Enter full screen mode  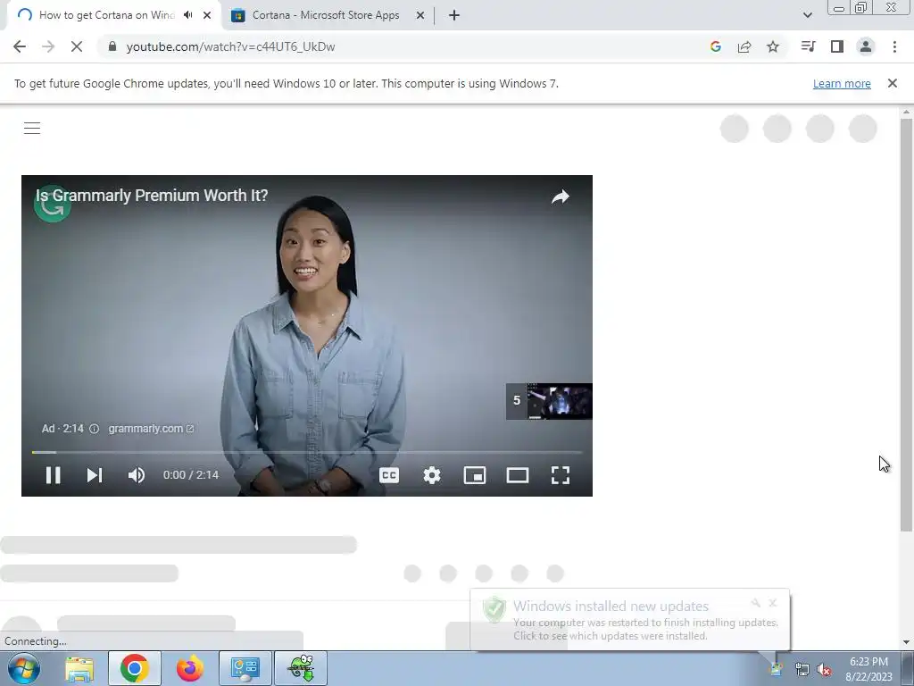561,475
